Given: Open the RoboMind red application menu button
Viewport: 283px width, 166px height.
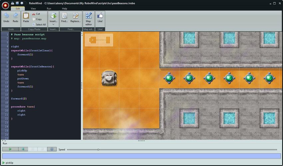Looking at the screenshot, I should 5,5.
